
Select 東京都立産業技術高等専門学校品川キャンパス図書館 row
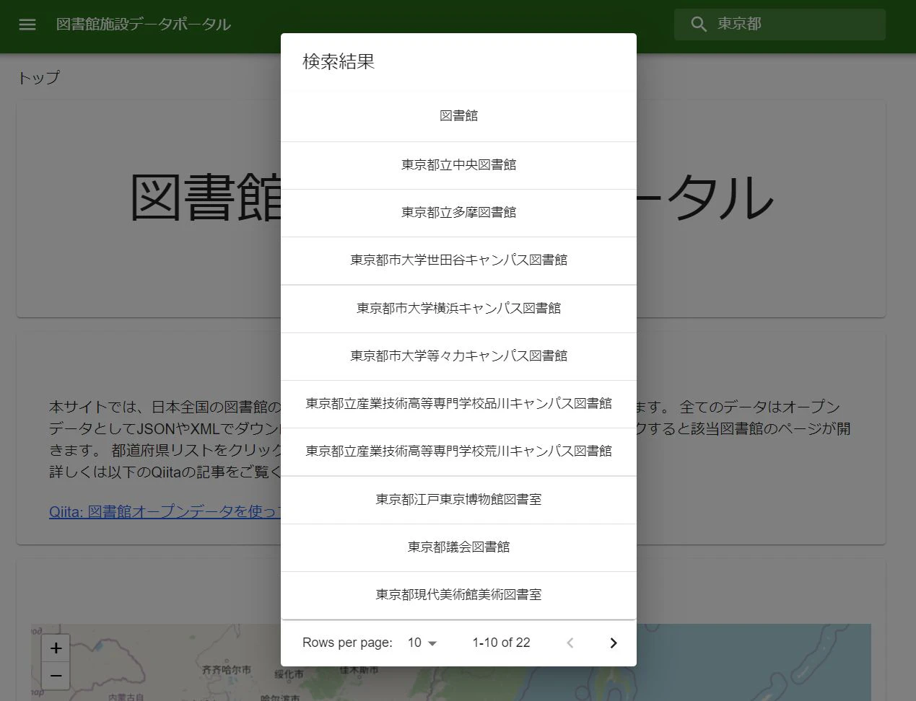458,404
